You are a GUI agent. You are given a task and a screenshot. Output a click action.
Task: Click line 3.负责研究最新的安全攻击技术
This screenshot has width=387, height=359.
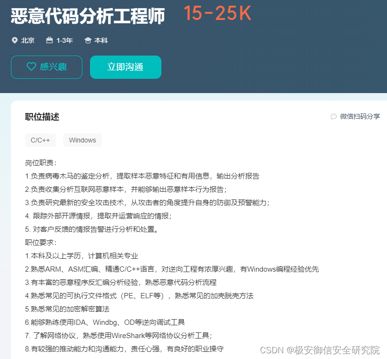click(x=148, y=203)
